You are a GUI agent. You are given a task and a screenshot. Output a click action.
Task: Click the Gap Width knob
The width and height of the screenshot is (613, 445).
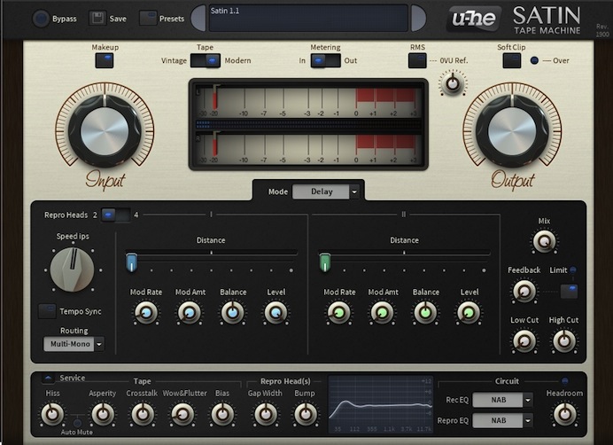coord(266,414)
